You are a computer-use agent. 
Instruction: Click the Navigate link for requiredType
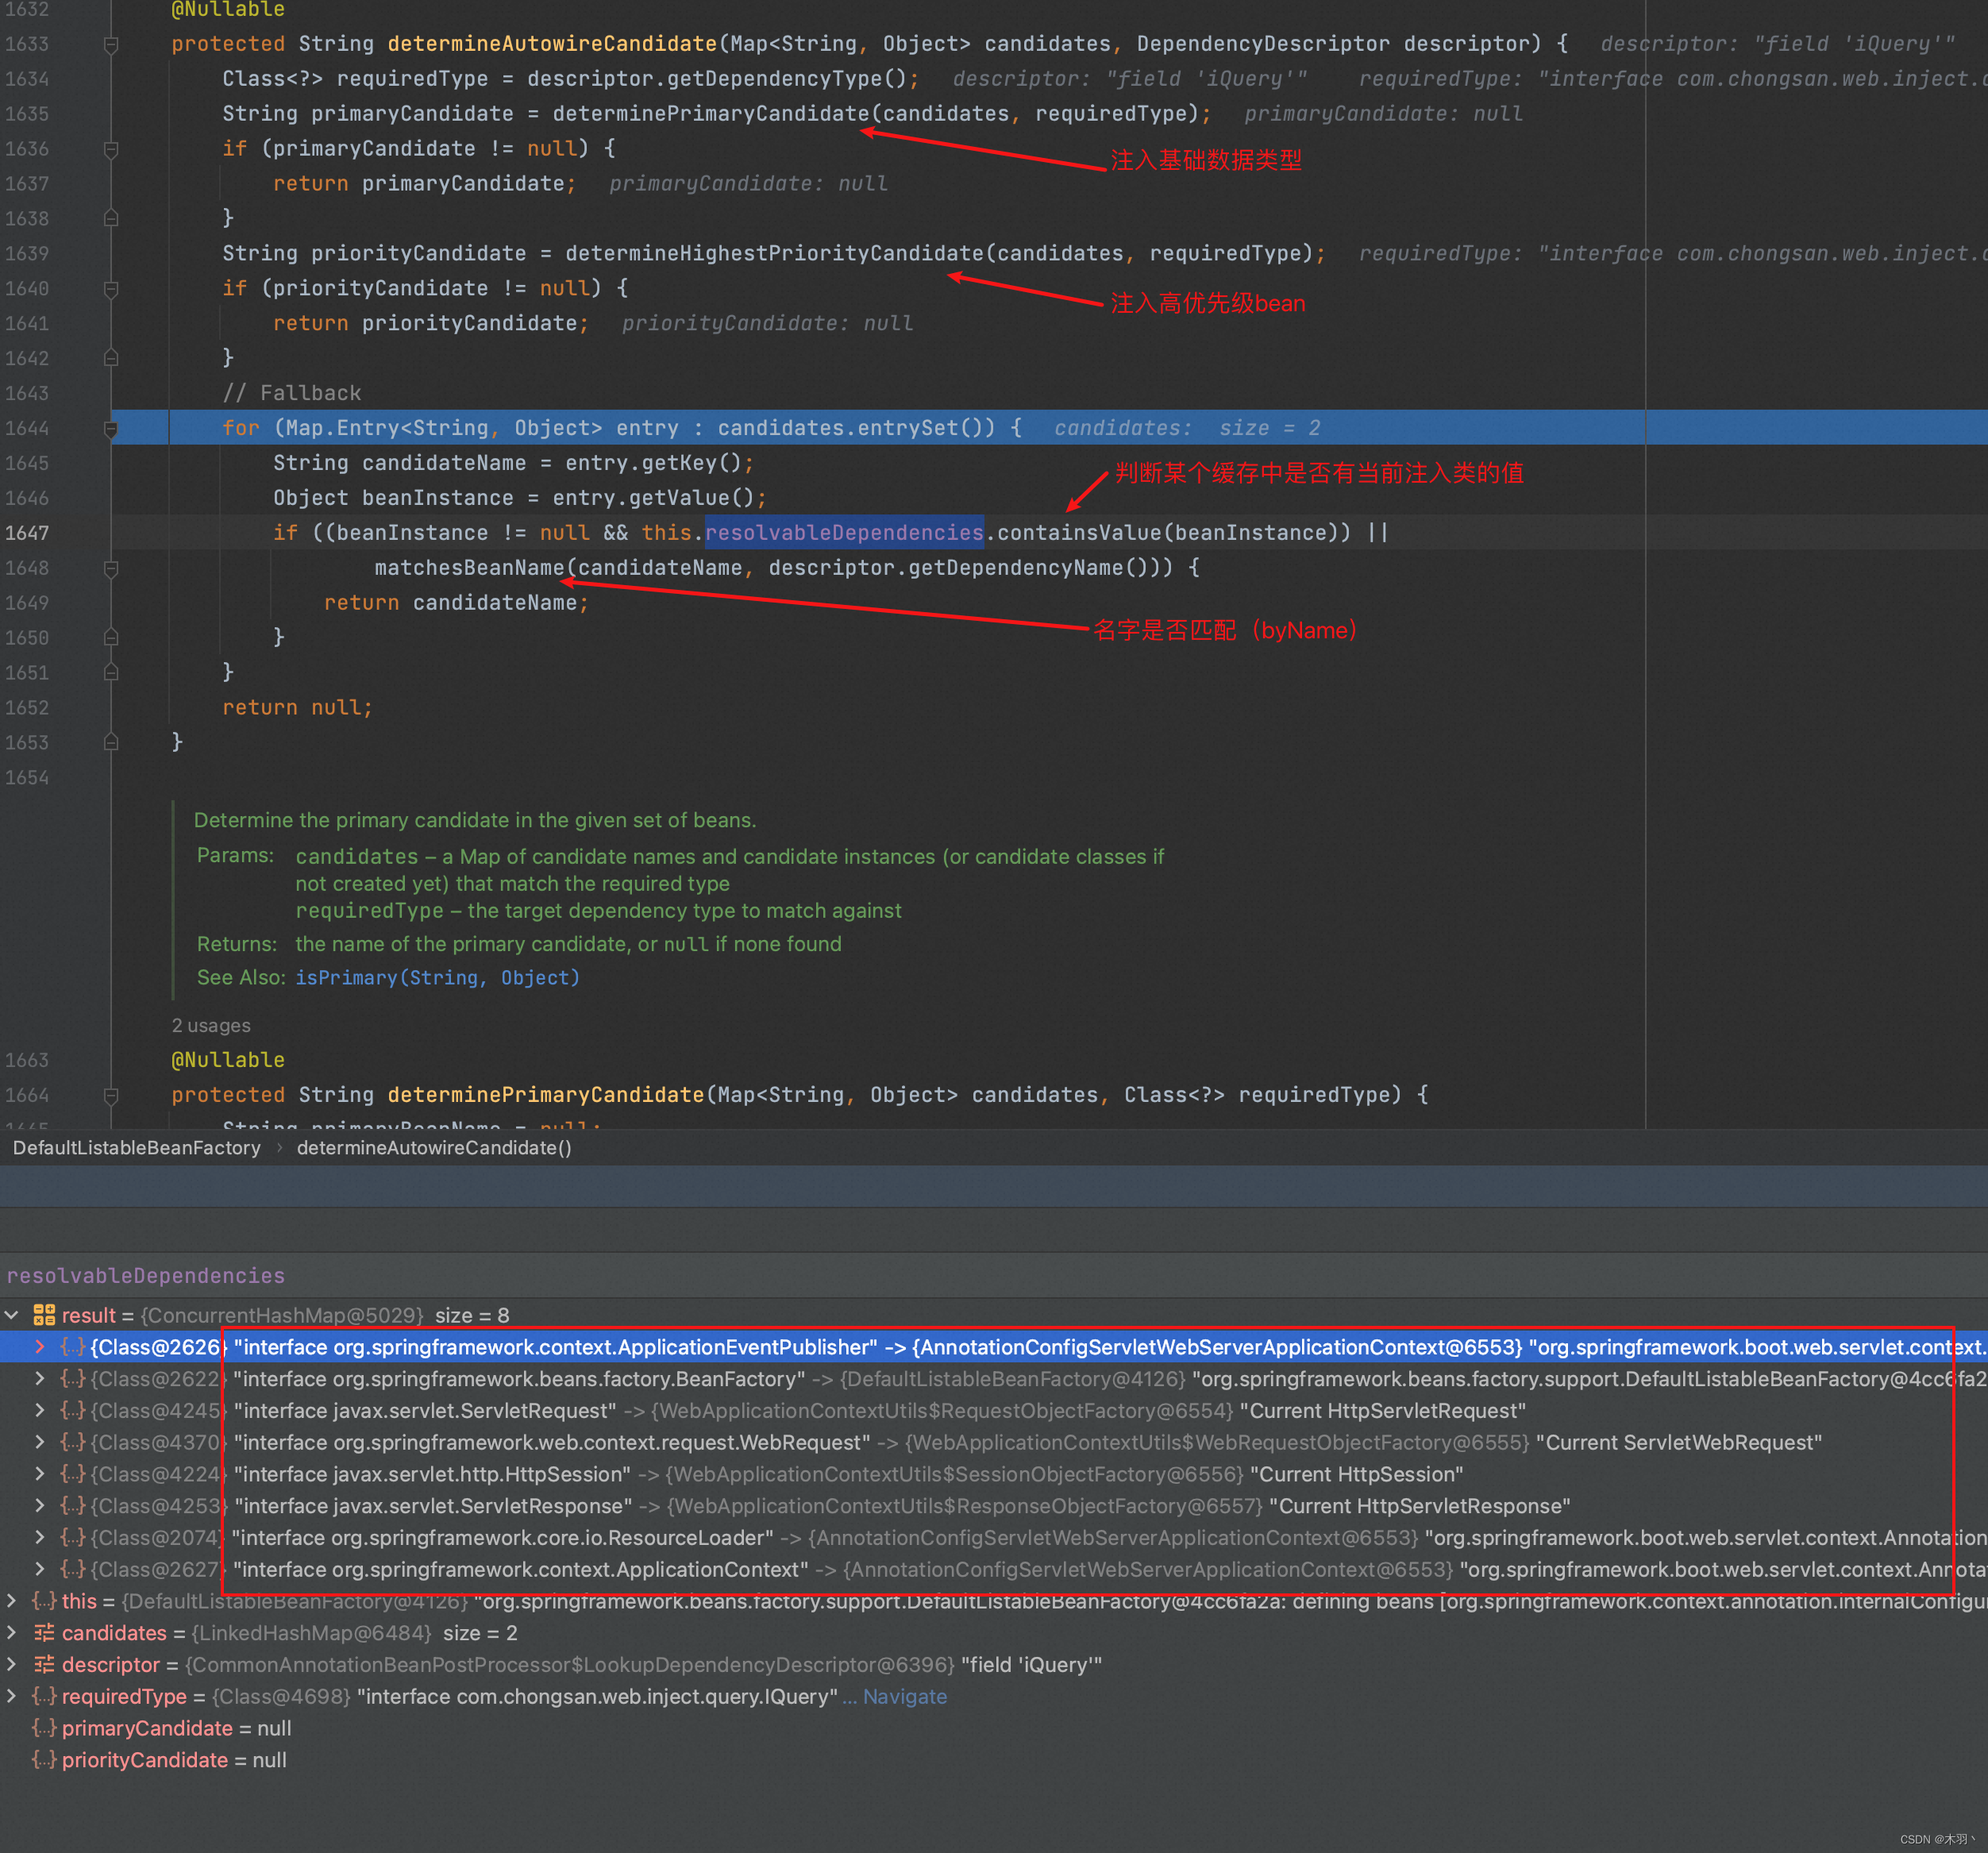[904, 1697]
